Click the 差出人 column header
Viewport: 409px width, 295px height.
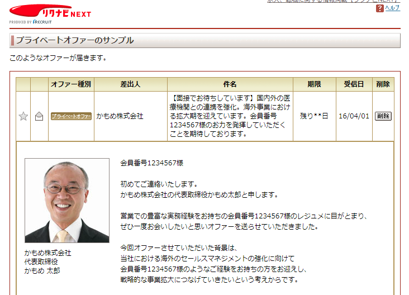point(130,84)
